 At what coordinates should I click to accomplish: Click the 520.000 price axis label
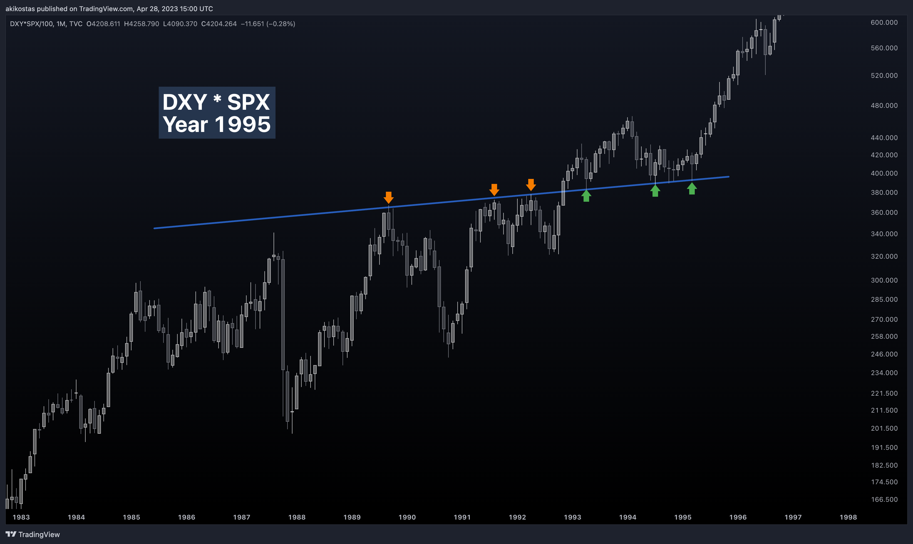coord(884,76)
